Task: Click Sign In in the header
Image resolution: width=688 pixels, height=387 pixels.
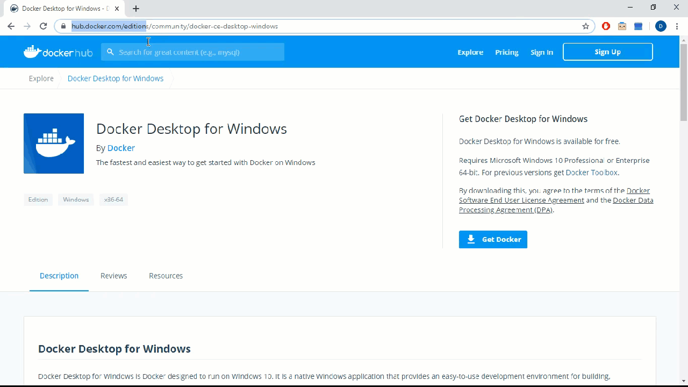Action: 542,52
